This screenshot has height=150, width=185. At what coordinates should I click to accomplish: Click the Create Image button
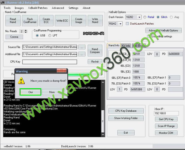(x=79, y=21)
